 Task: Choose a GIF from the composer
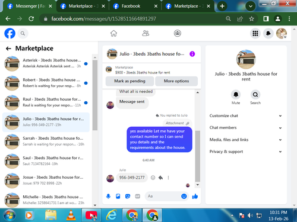137,196
